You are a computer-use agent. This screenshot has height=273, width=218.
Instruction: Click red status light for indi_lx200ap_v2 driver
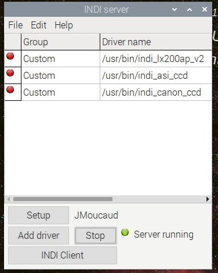[10, 56]
